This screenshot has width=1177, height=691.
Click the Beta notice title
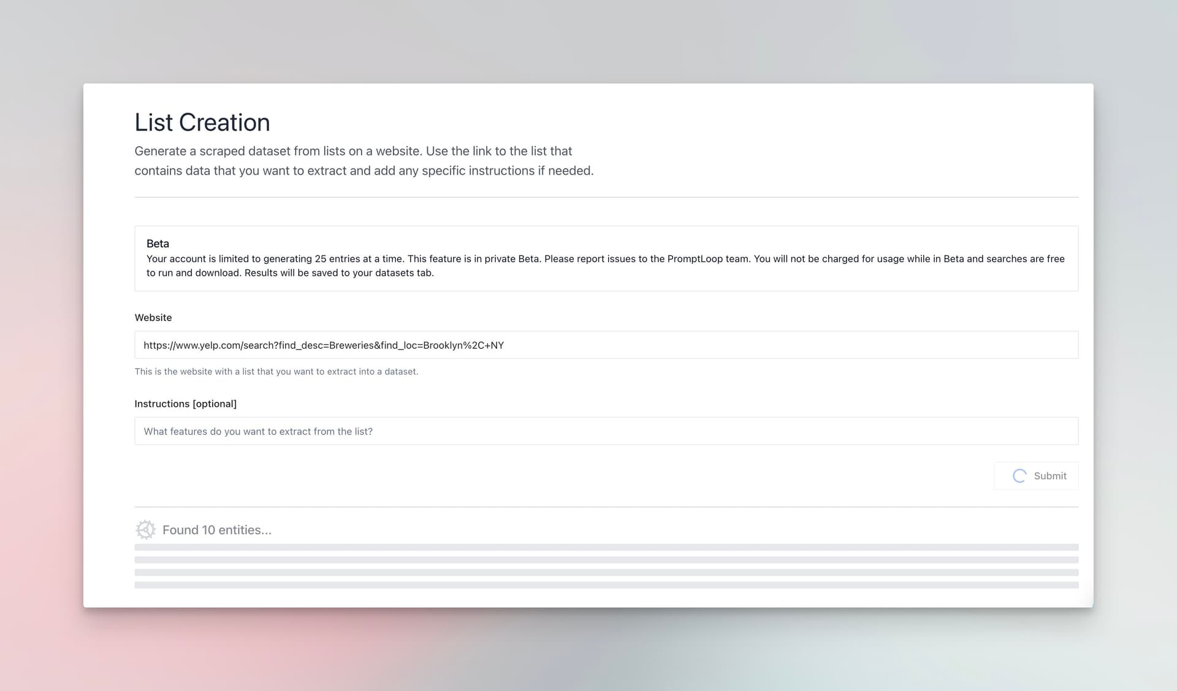coord(158,243)
